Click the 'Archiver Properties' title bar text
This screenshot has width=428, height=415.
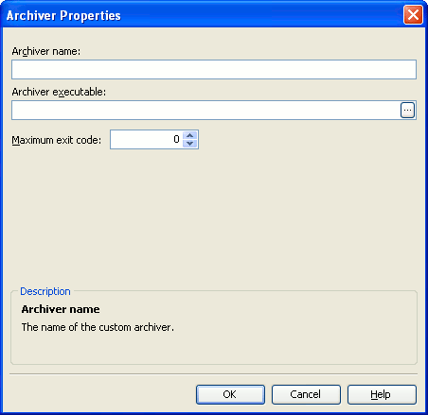(x=63, y=15)
